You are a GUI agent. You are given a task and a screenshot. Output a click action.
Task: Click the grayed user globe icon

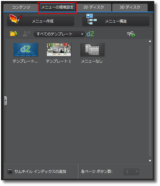pyautogui.click(x=27, y=34)
